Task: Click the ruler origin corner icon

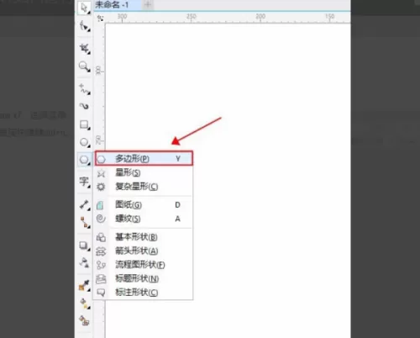Action: point(100,18)
